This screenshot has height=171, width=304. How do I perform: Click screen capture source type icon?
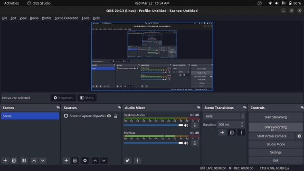pyautogui.click(x=66, y=116)
